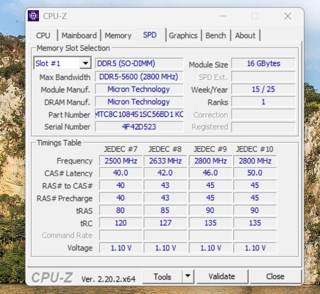Click the tRC value 127
Screen dimensions: 320x294
[x=165, y=223]
